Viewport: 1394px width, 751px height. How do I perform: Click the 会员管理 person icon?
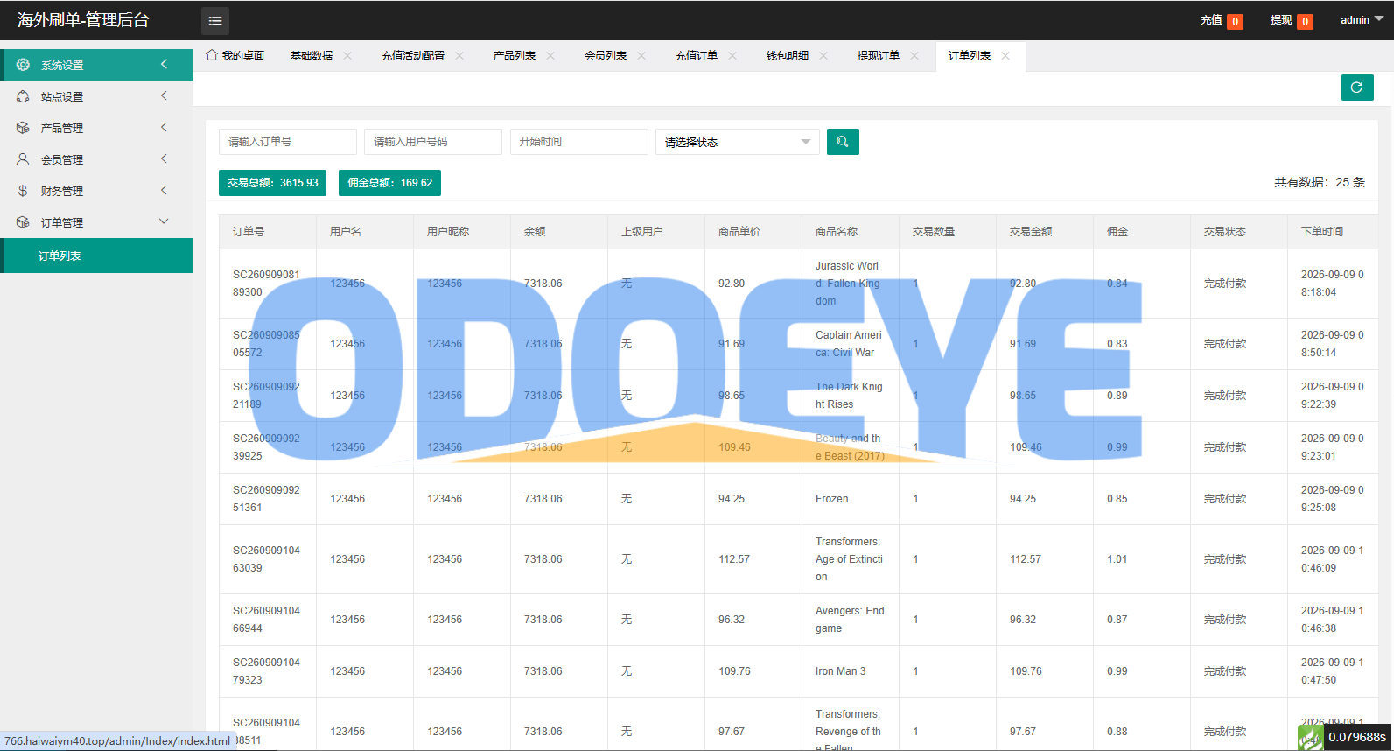coord(23,159)
